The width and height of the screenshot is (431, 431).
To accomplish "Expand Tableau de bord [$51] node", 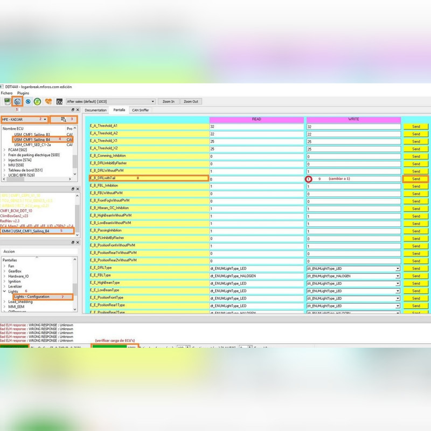I will coord(4,170).
